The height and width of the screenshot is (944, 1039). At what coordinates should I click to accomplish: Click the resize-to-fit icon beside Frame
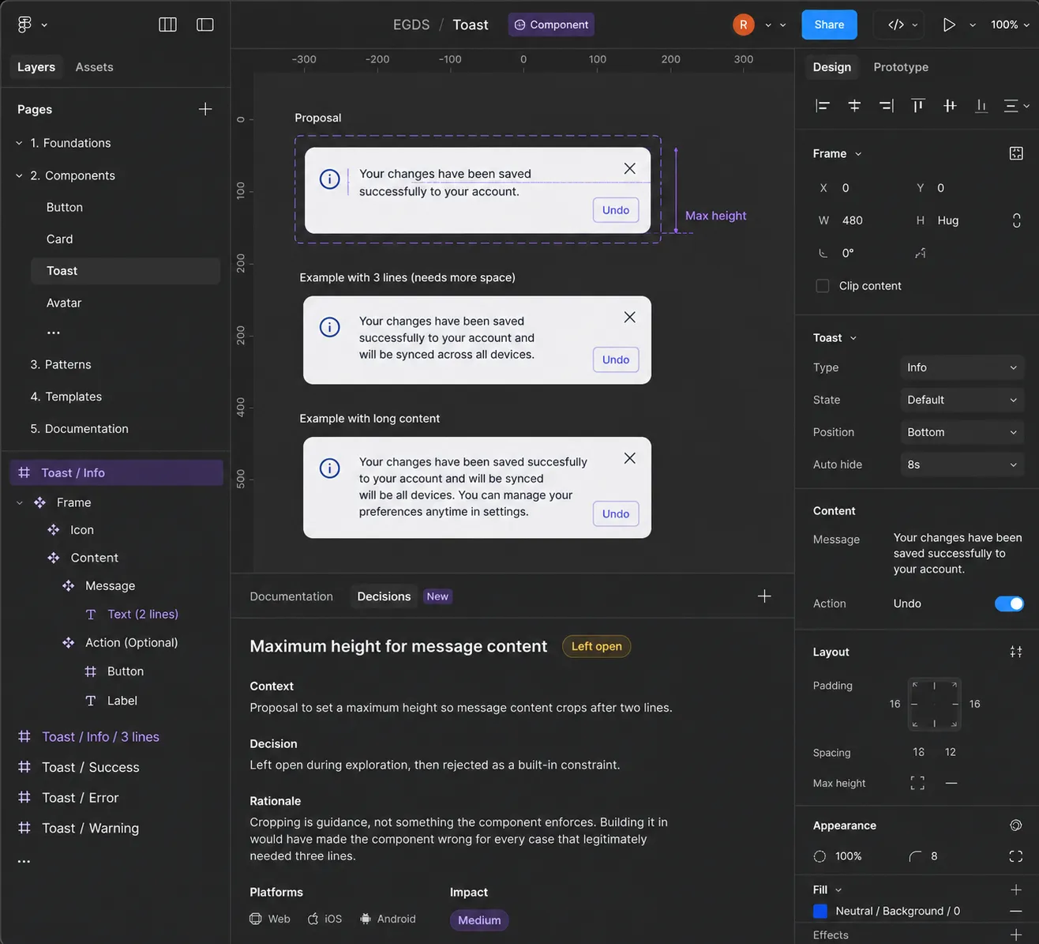coord(1016,153)
